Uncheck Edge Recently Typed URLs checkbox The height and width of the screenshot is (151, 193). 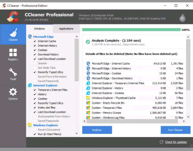point(35,72)
